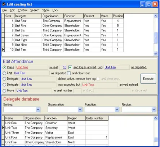Open the Lock menu
Screen dimensions: 160x147
click(55, 10)
